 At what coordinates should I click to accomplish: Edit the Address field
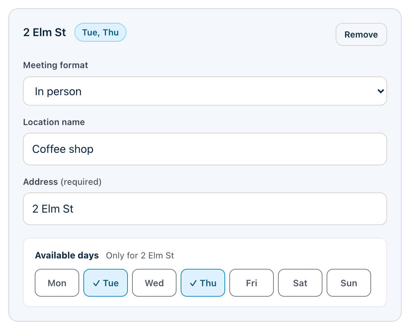coord(205,209)
